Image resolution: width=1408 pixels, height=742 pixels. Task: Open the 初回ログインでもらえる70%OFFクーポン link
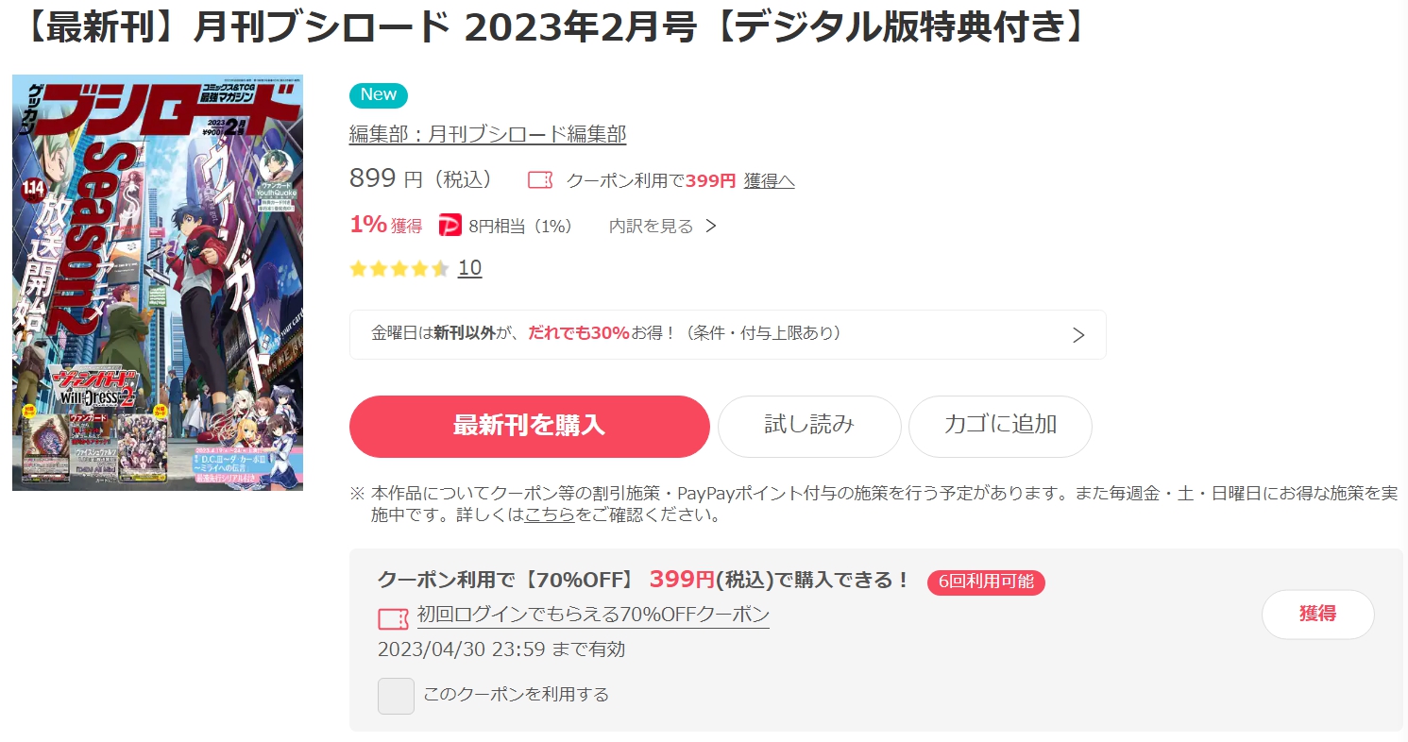click(593, 616)
